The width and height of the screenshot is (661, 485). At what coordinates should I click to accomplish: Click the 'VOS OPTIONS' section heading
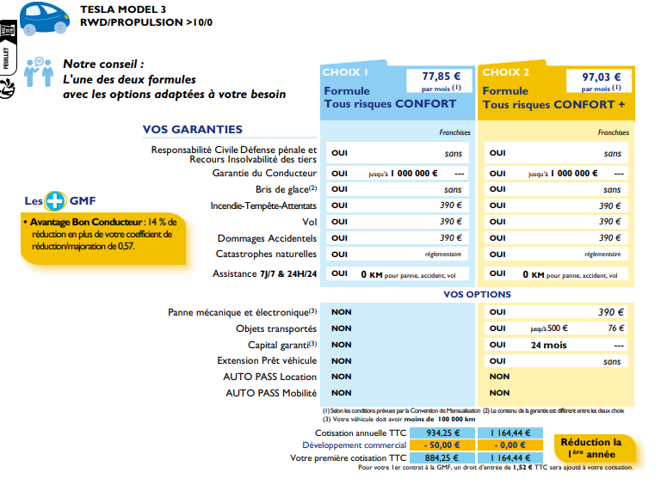(x=477, y=294)
